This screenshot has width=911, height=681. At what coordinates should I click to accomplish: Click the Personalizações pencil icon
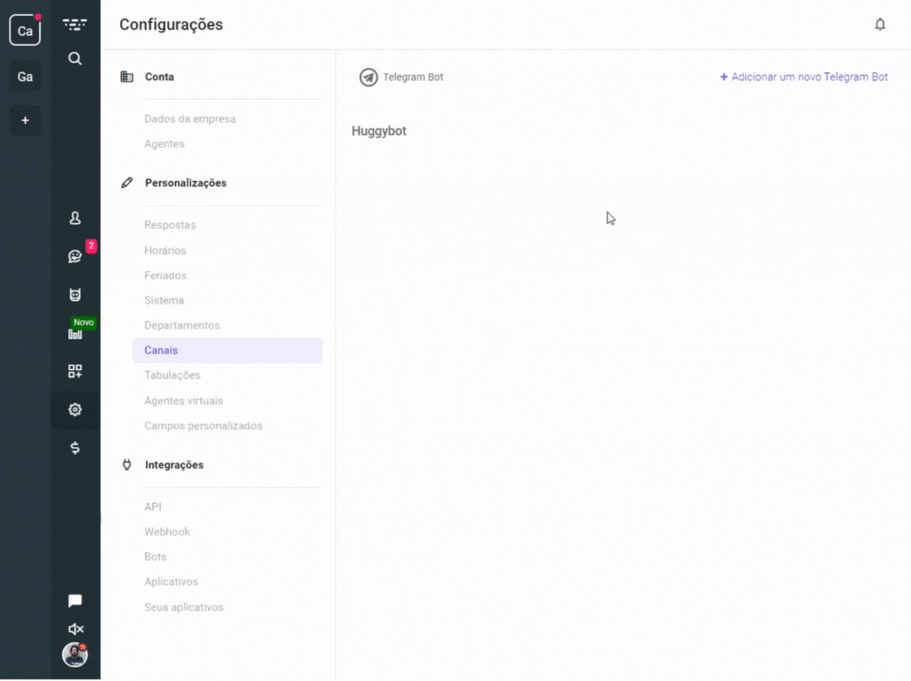click(x=127, y=183)
